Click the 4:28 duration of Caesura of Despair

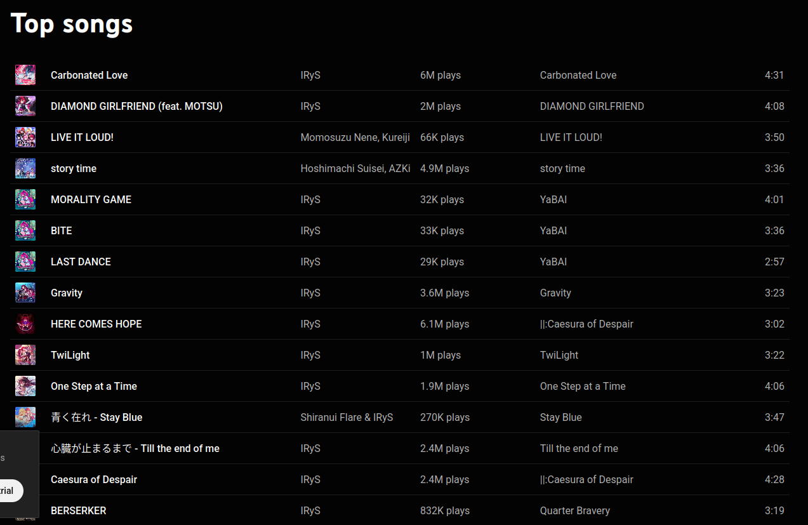(x=774, y=479)
